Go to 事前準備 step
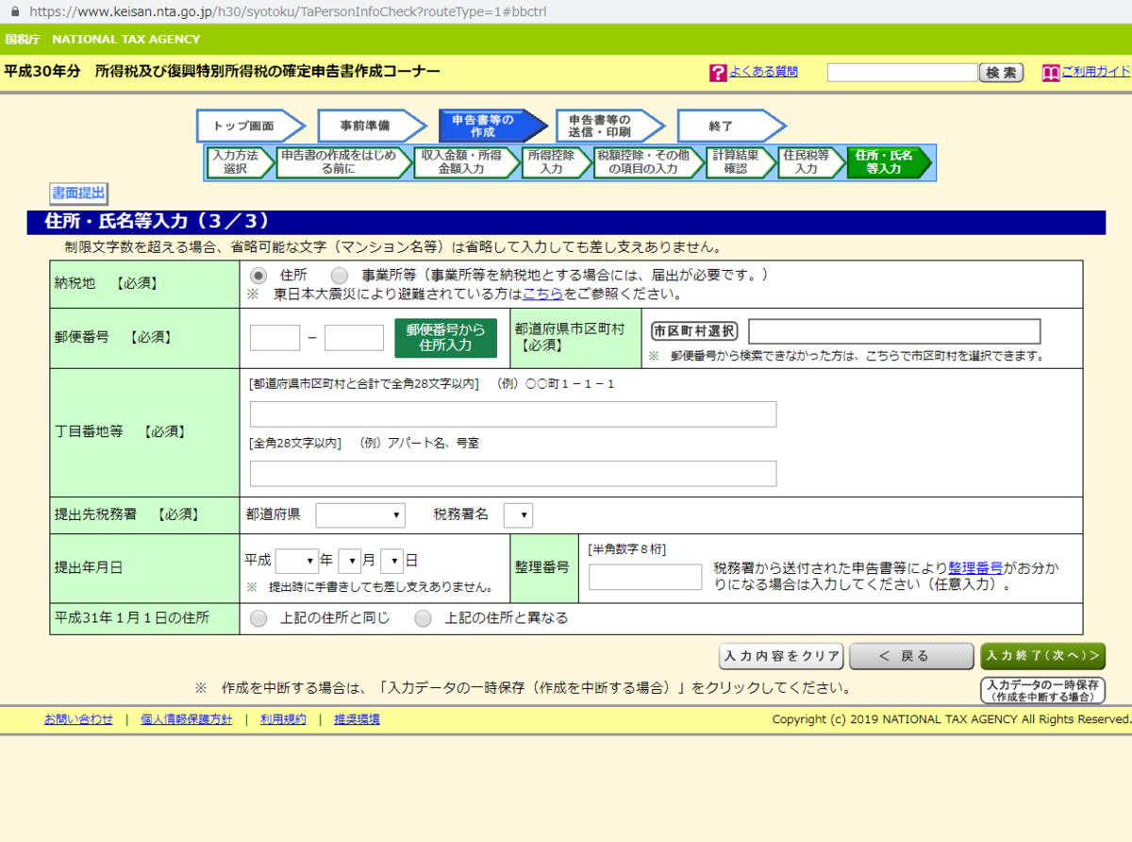Image resolution: width=1132 pixels, height=842 pixels. coord(371,126)
